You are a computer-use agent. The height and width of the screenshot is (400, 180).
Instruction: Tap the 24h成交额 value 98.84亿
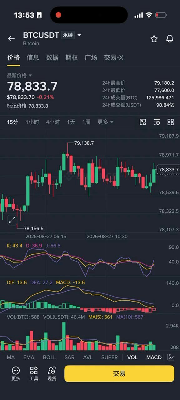(165, 105)
